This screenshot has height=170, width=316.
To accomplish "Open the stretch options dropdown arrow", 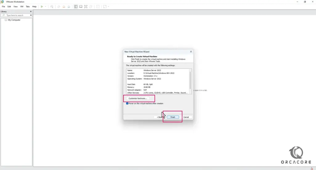I will coord(108,7).
